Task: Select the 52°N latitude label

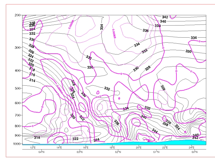Action: pyautogui.click(x=118, y=152)
